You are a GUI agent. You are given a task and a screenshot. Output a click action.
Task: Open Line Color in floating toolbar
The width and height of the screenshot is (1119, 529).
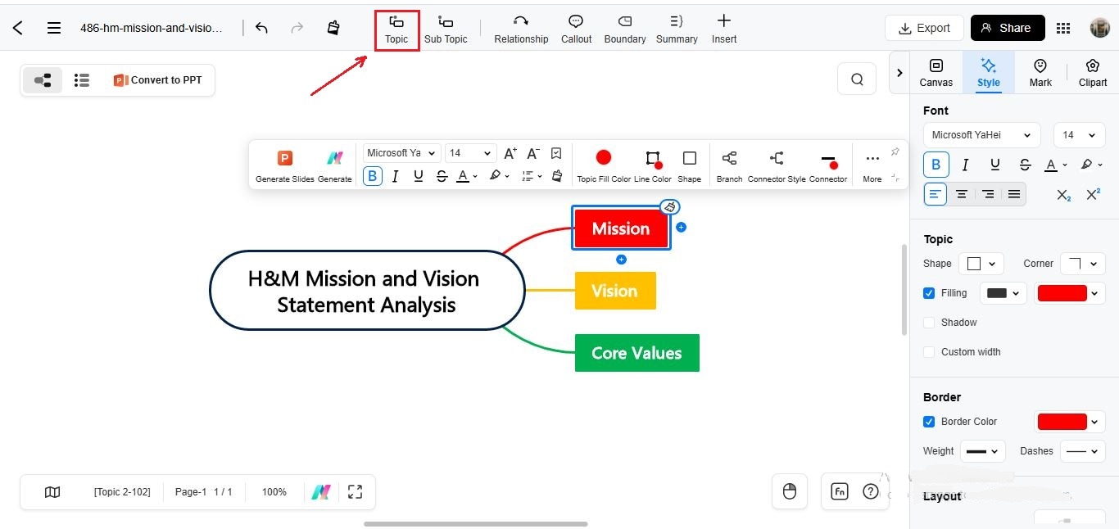(653, 165)
